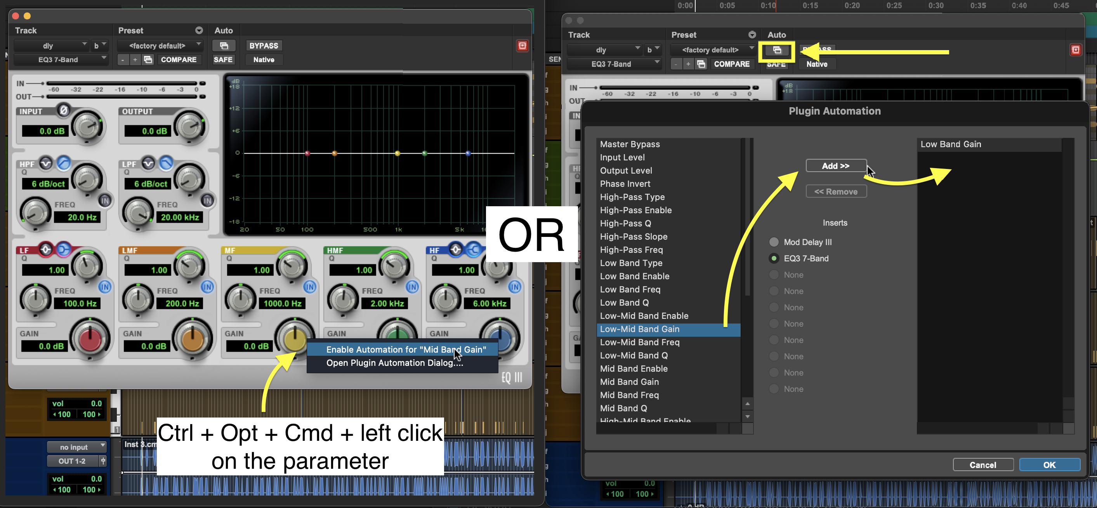Toggle HPF band IN button

pyautogui.click(x=105, y=200)
